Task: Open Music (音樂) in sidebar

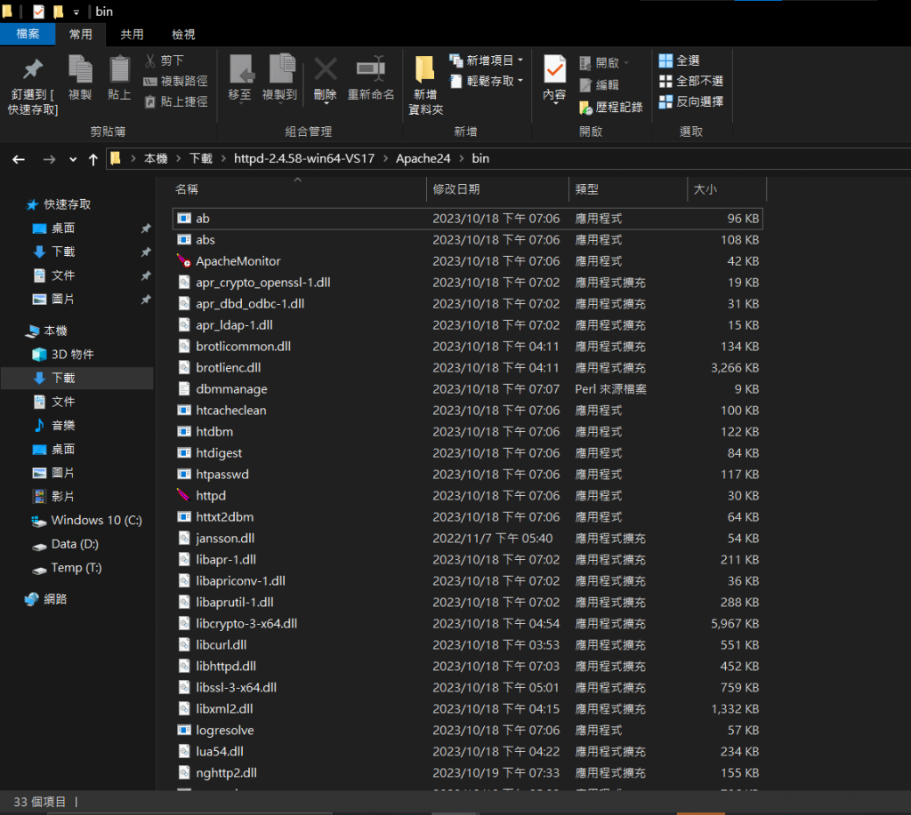Action: coord(53,426)
